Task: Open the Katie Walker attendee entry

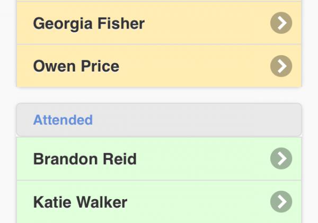Action: pyautogui.click(x=159, y=202)
